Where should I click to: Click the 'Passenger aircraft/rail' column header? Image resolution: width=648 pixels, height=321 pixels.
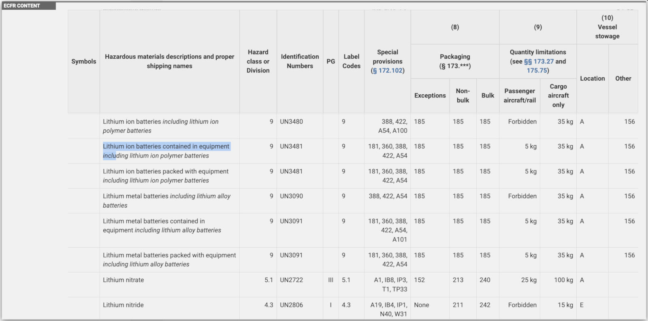pos(520,96)
